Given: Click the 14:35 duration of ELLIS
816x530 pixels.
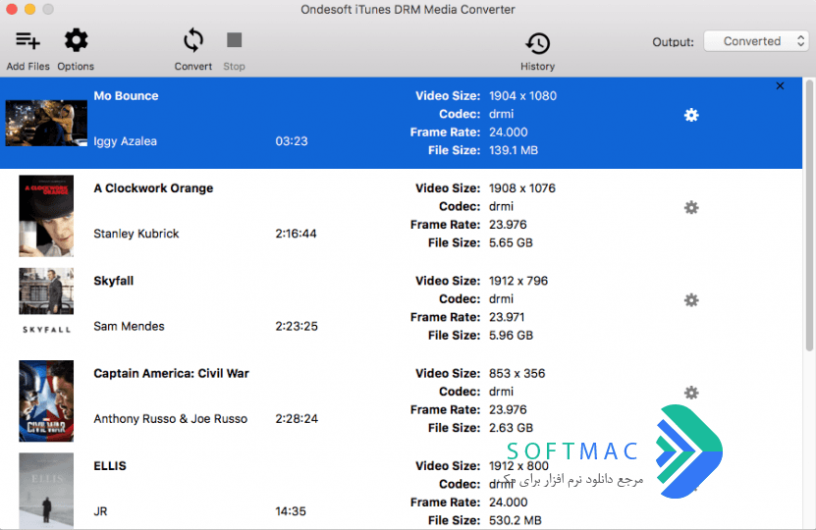Looking at the screenshot, I should [x=291, y=511].
